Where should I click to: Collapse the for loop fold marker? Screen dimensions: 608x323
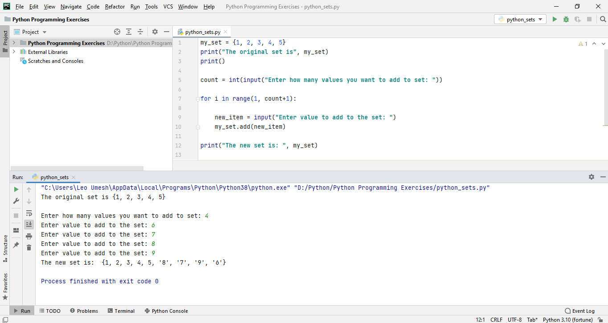pos(198,99)
